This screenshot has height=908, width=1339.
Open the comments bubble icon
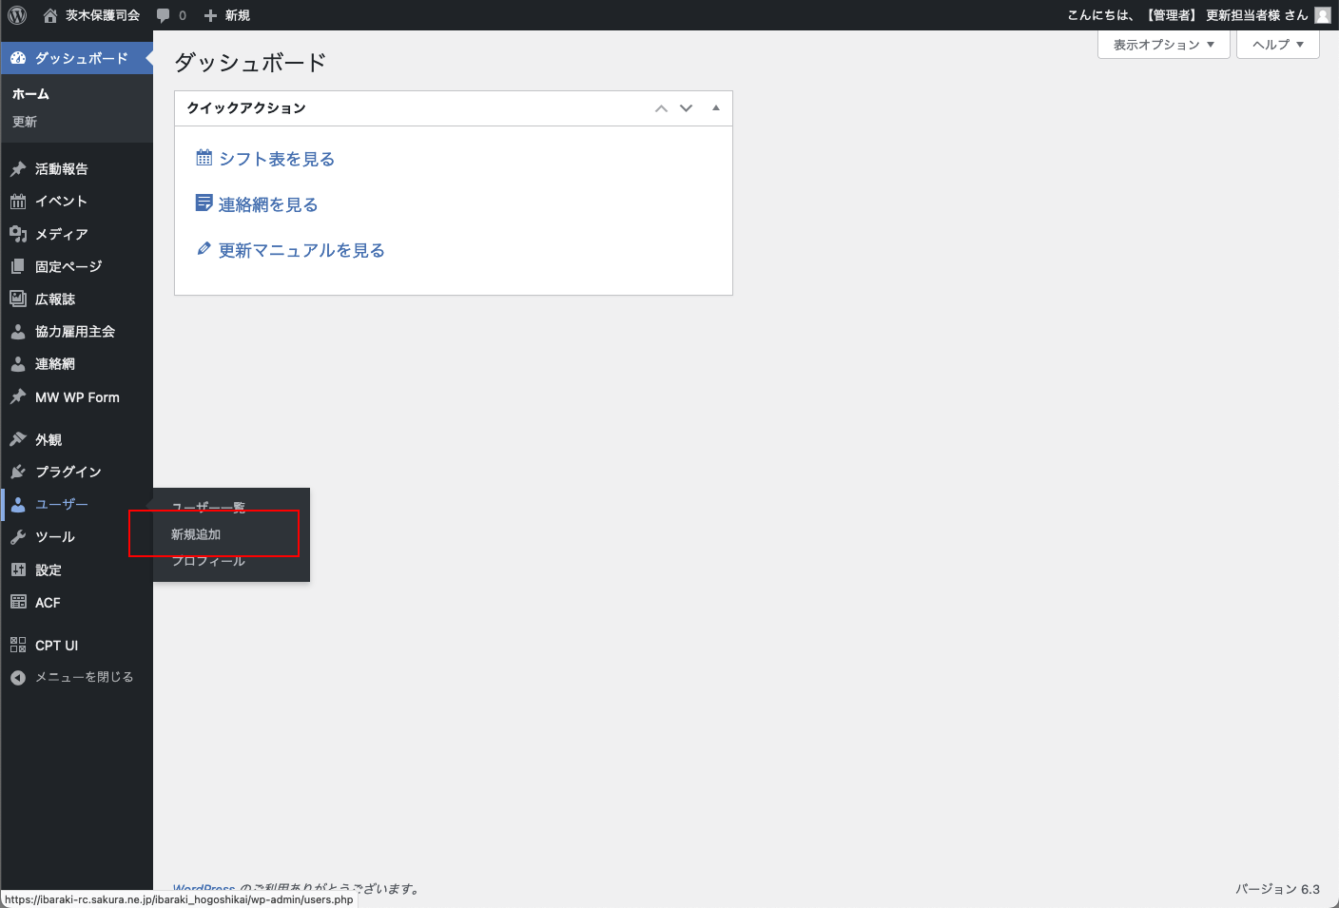click(x=164, y=15)
